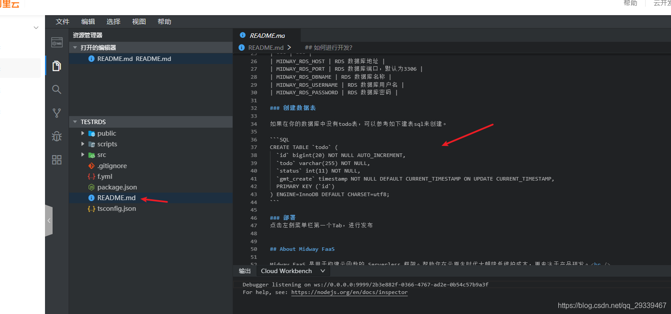Open the WebIDE deploy panel icon
Screen dimensions: 671x314
pos(57,42)
